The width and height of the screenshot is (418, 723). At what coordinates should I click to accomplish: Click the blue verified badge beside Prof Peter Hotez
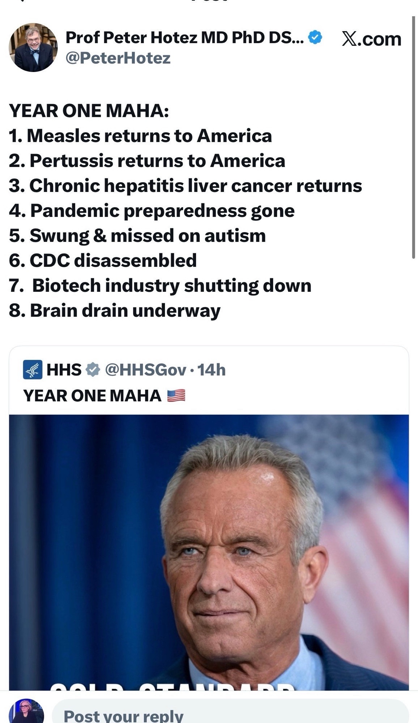point(315,38)
